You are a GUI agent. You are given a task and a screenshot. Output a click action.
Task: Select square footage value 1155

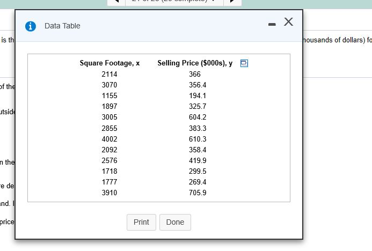[110, 96]
